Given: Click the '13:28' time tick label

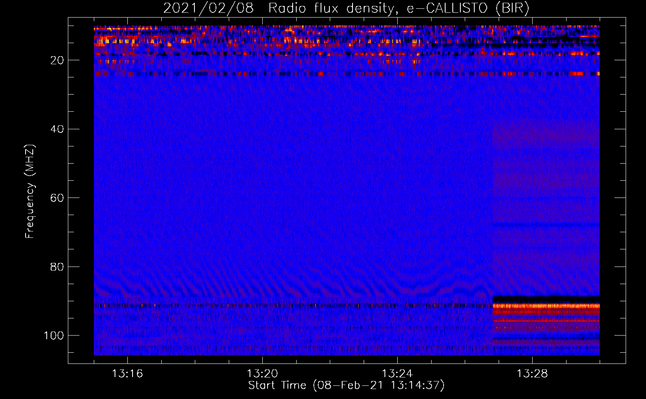Looking at the screenshot, I should [x=532, y=374].
